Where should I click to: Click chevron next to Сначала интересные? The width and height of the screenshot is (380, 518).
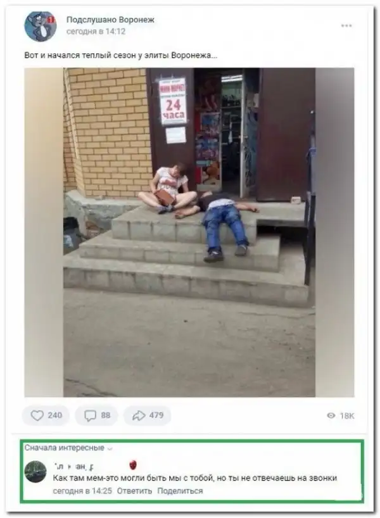[110, 448]
